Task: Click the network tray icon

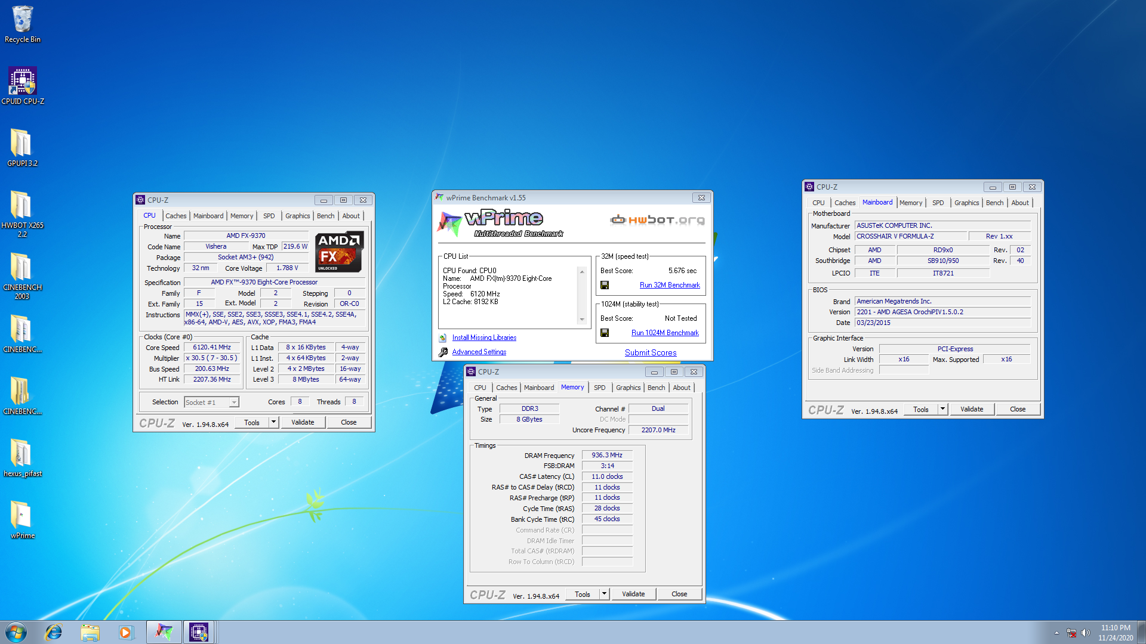Action: pos(1071,633)
